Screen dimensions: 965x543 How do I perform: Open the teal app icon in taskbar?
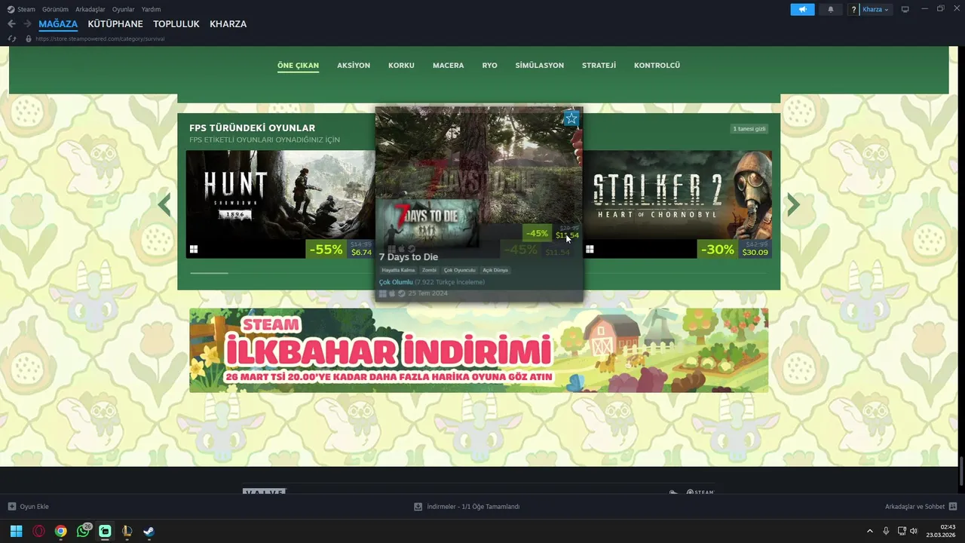[x=105, y=531]
